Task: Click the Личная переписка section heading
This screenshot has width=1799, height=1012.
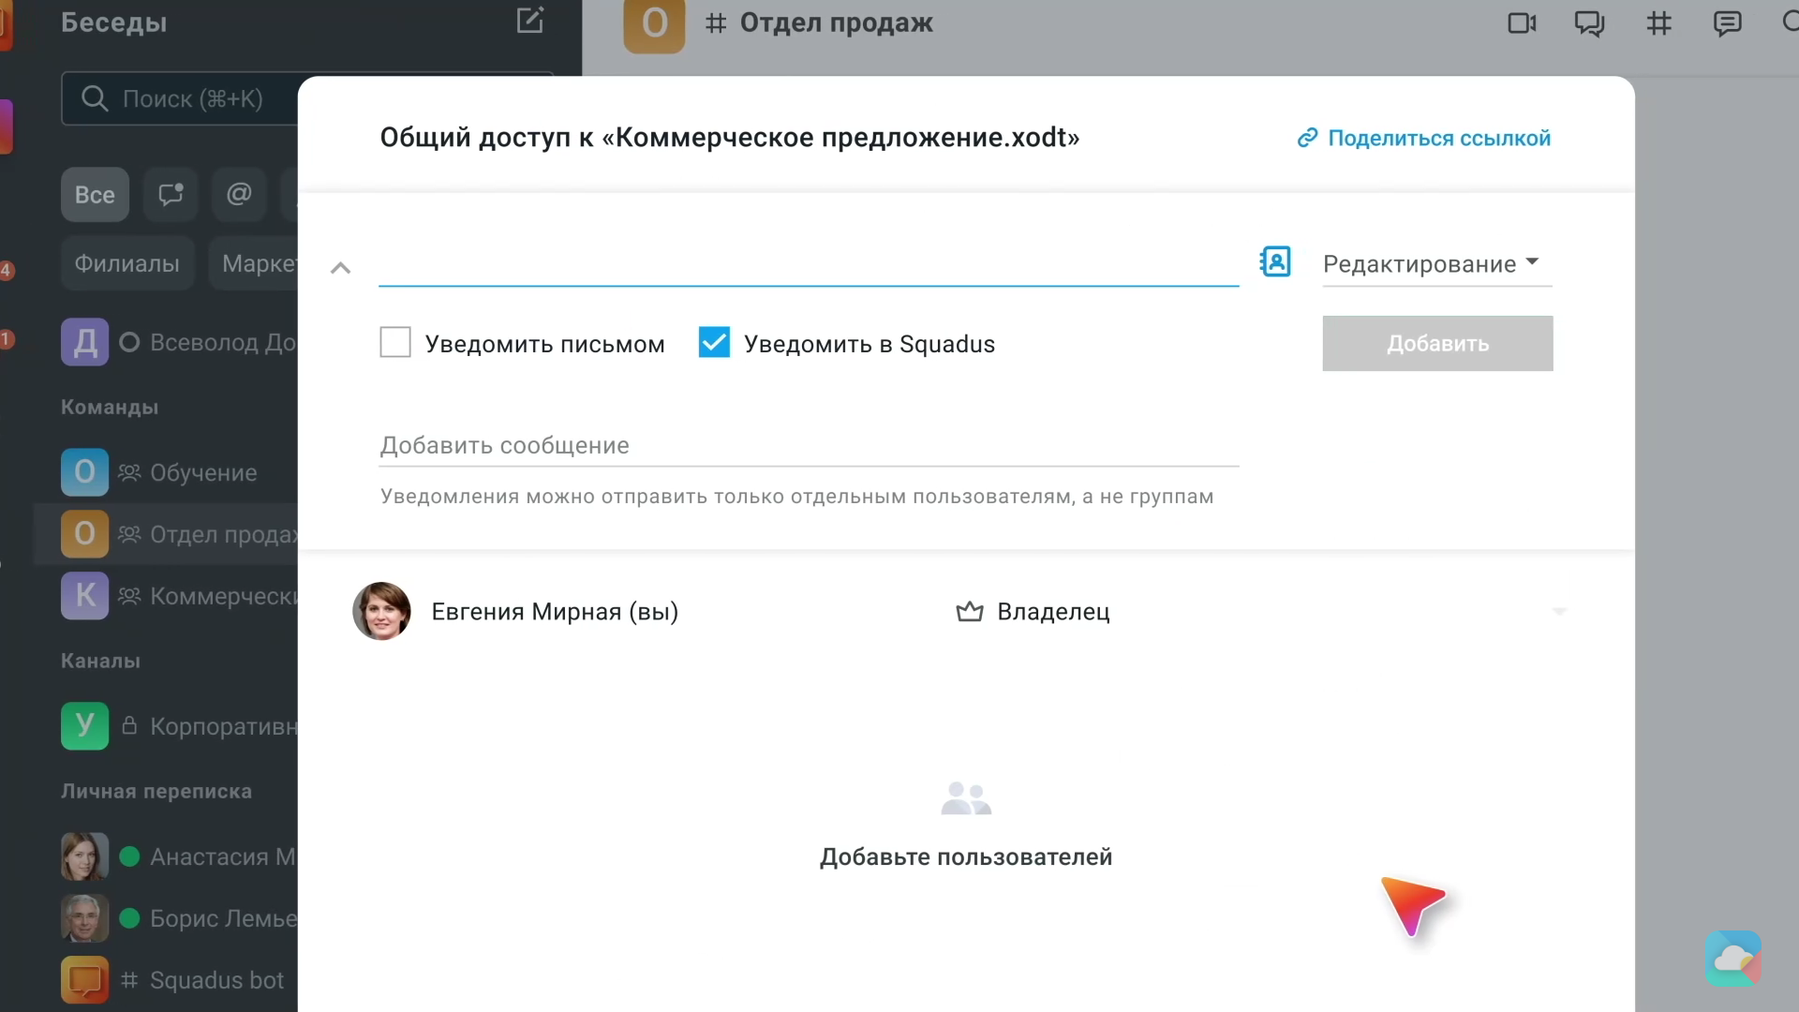Action: coord(156,791)
